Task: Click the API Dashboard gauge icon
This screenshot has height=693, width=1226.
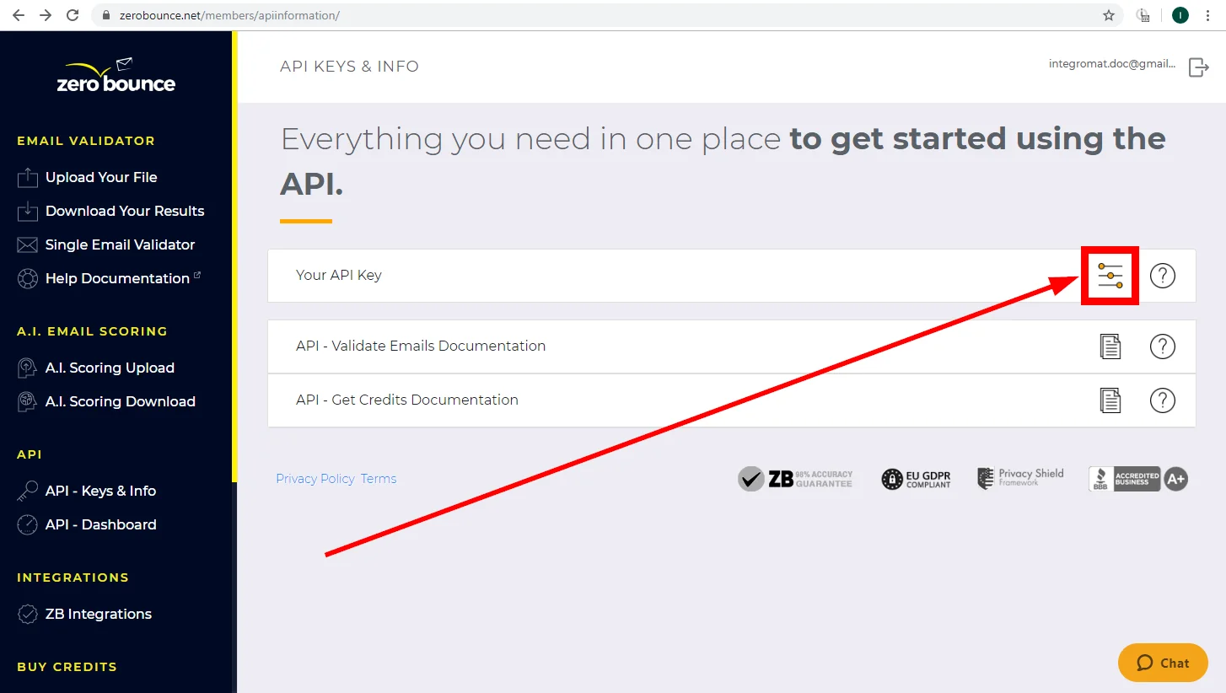Action: [28, 524]
